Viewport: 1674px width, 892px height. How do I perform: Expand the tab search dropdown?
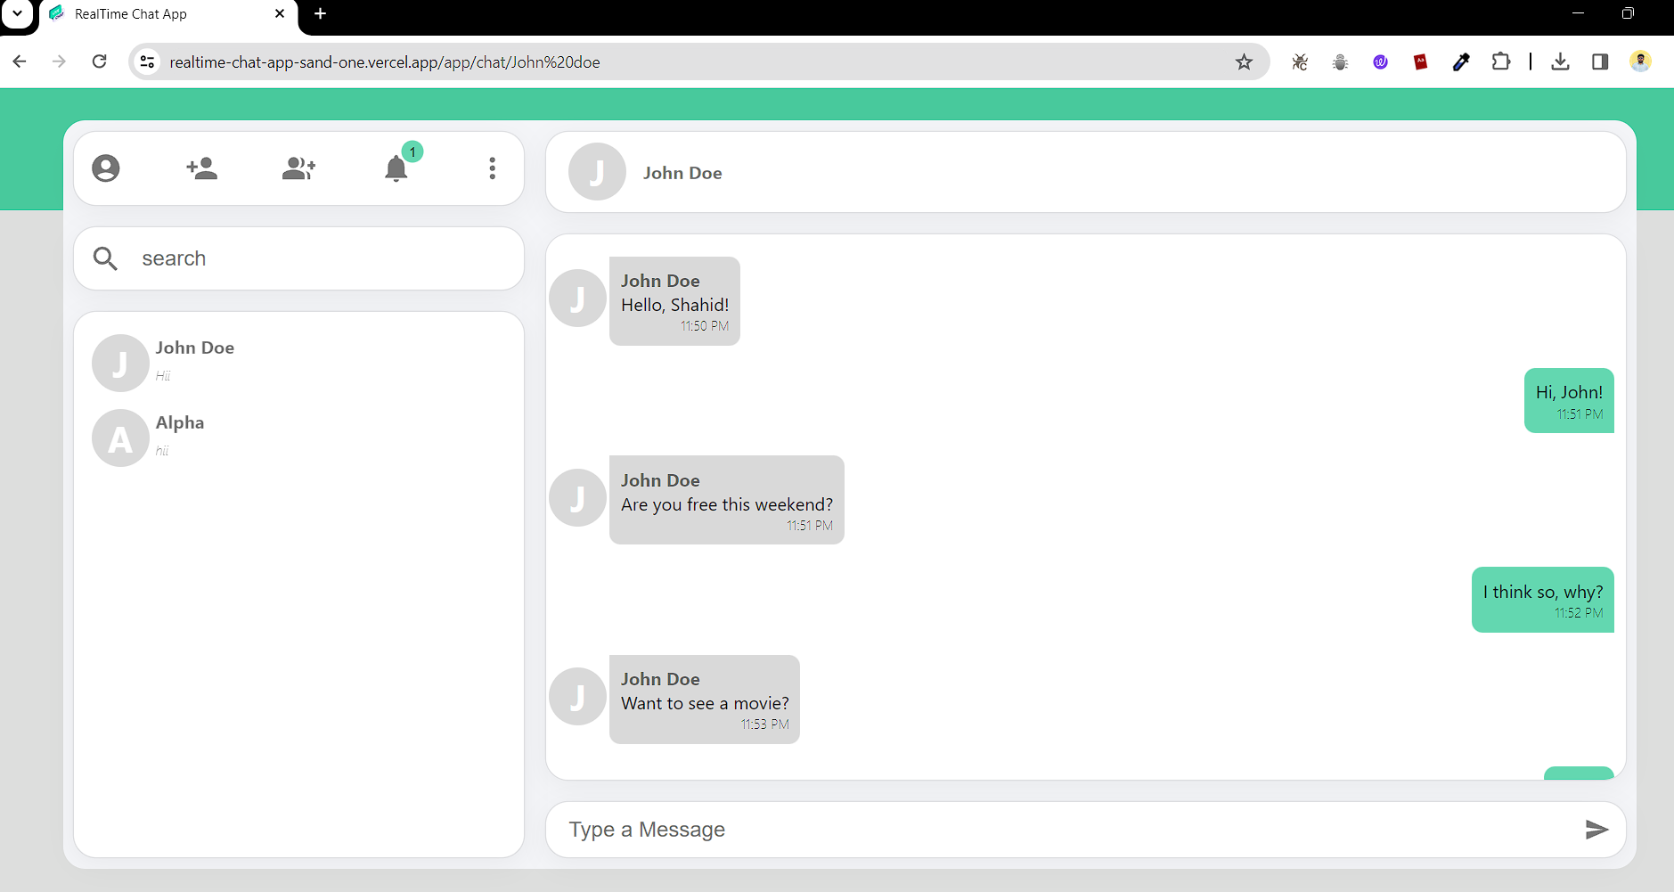coord(18,13)
